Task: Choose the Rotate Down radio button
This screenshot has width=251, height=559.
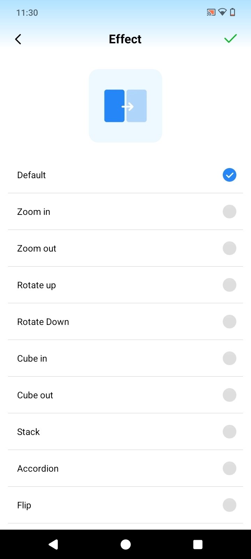Action: tap(229, 322)
